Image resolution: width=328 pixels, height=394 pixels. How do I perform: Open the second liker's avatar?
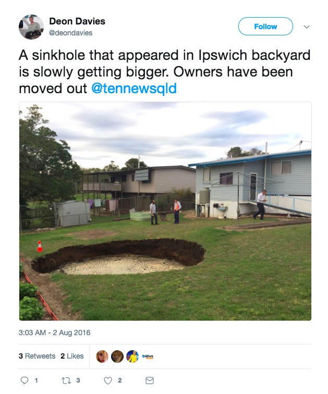tap(117, 357)
